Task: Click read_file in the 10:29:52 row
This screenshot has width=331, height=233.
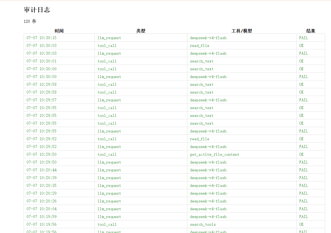Action: click(x=200, y=139)
